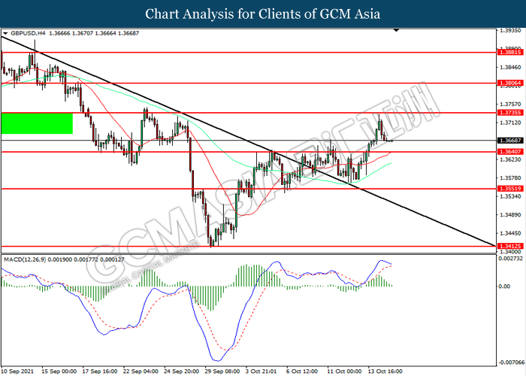
Task: Click the MACD(12,26,9) indicator label
Action: tap(25, 259)
